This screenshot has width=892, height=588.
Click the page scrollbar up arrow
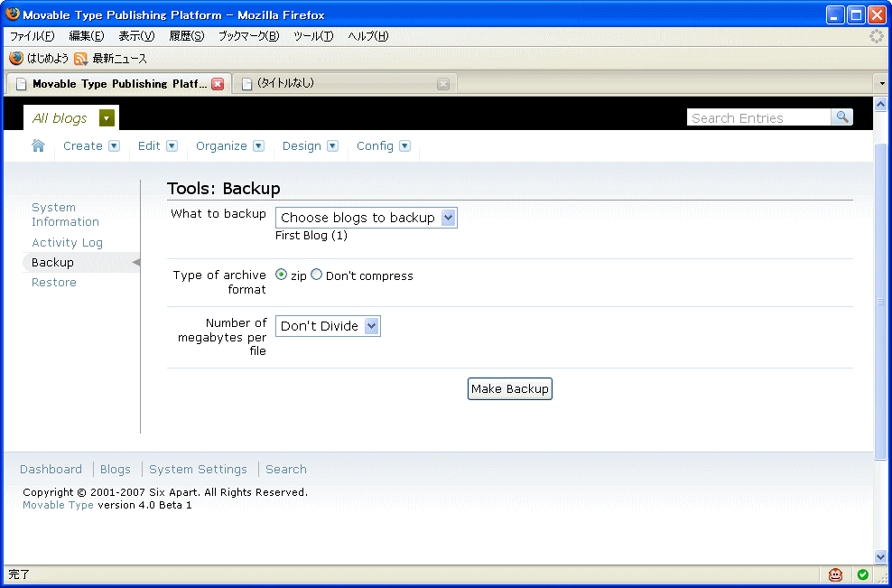click(x=880, y=104)
